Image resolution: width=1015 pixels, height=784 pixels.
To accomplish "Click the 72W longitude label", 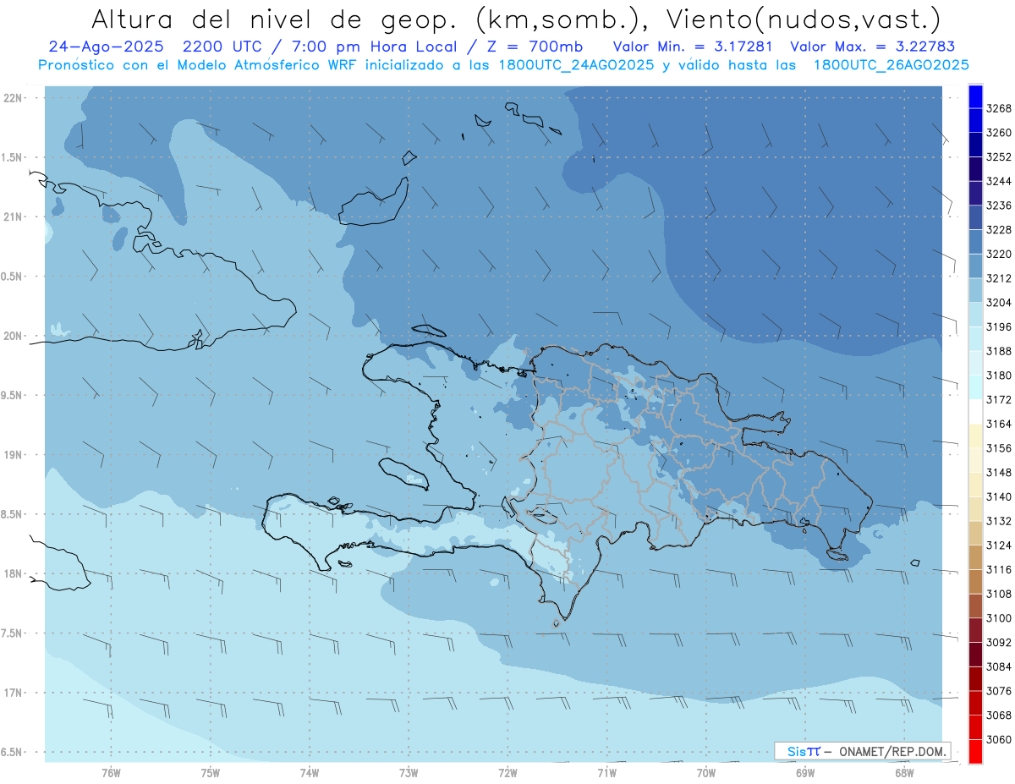I will pyautogui.click(x=507, y=772).
